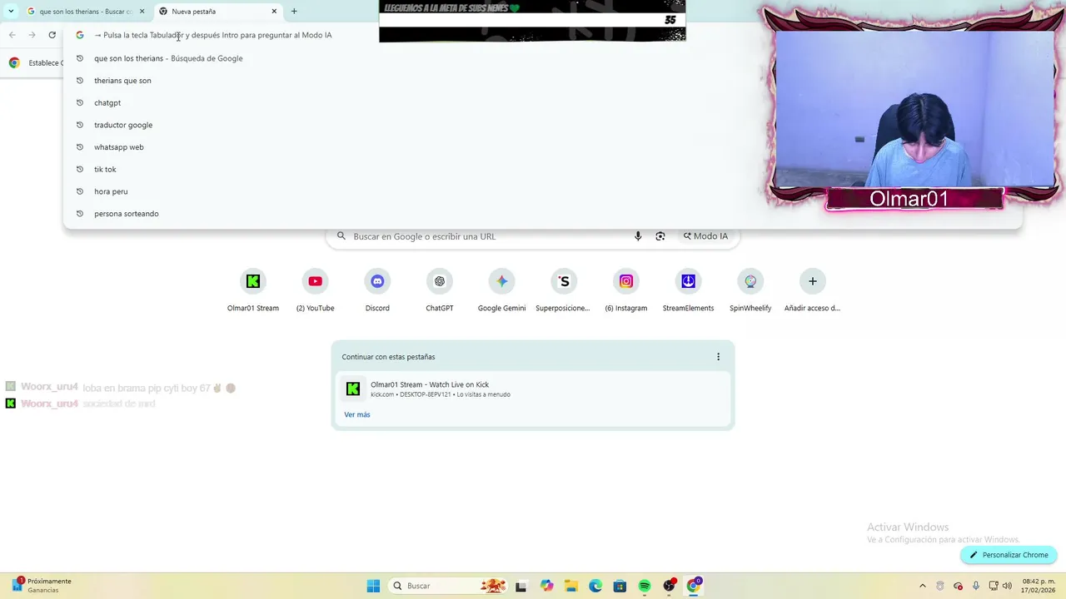Start voice search with microphone icon
Image resolution: width=1066 pixels, height=599 pixels.
pos(638,236)
